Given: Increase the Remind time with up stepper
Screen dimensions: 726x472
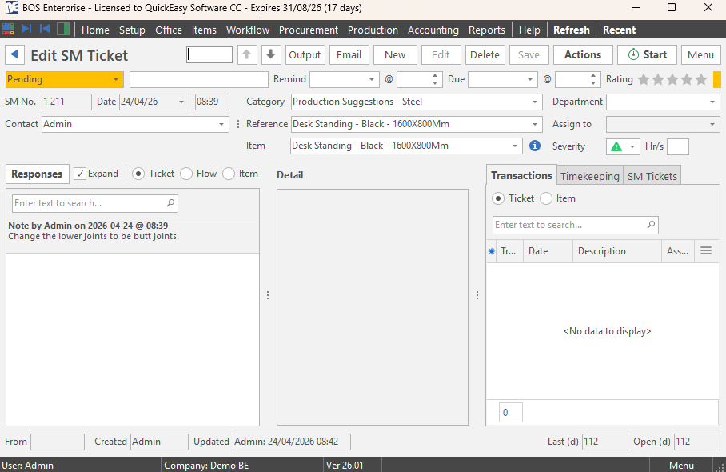Looking at the screenshot, I should 435,76.
